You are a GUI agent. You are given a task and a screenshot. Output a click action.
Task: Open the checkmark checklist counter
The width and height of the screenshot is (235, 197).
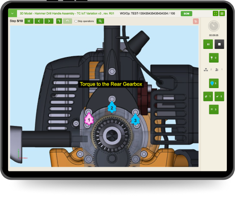pos(219,97)
